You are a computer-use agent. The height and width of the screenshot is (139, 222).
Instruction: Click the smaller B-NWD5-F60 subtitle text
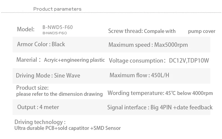click(x=55, y=33)
